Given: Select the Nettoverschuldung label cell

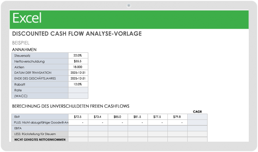Looking at the screenshot, I should tap(40, 61).
